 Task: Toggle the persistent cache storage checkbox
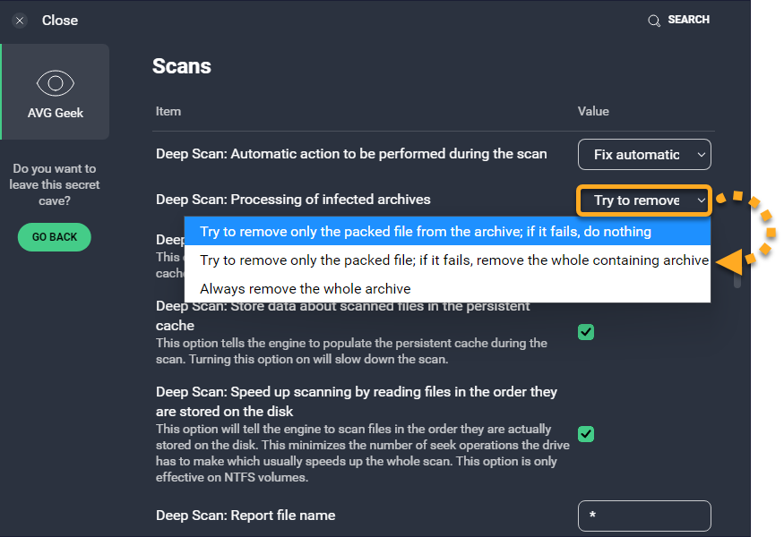[586, 332]
